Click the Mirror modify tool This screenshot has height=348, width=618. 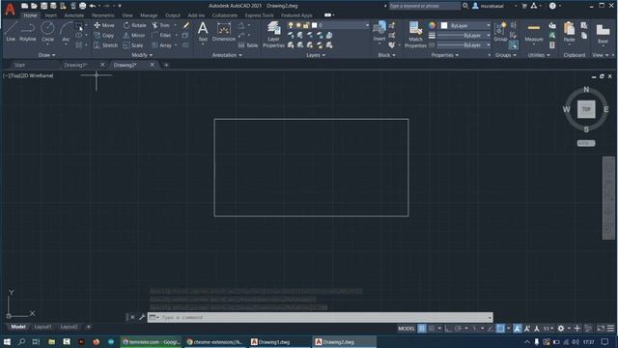[134, 35]
